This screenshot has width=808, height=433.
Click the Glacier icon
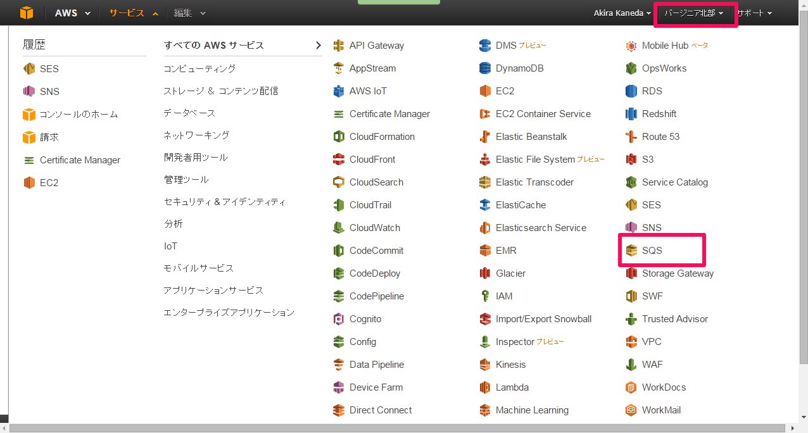coord(485,273)
